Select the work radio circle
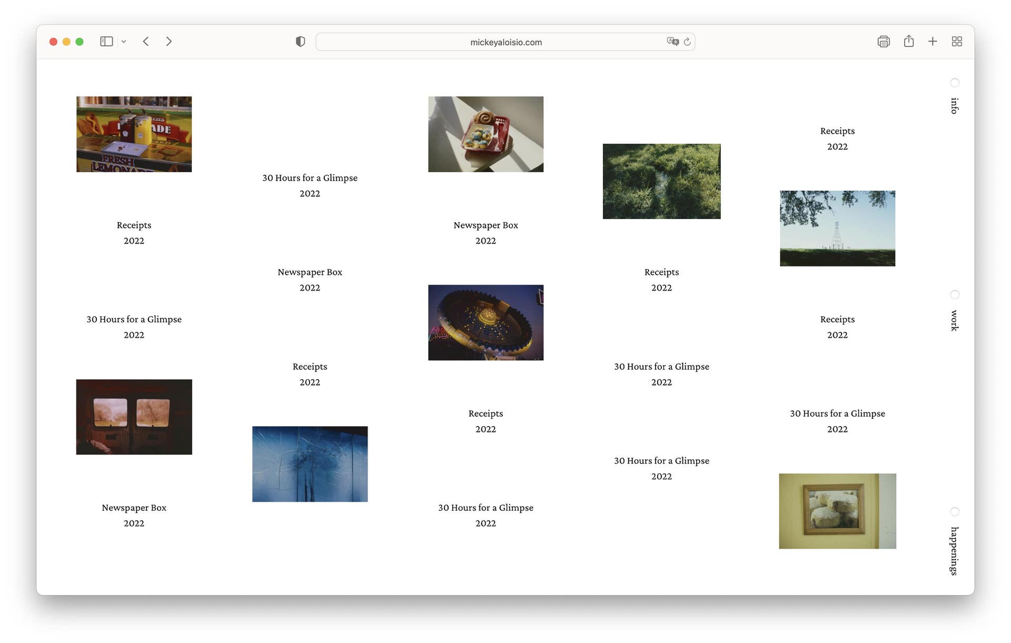 click(955, 294)
